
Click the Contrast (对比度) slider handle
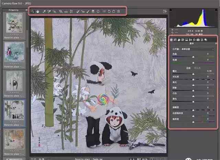[x=193, y=79]
